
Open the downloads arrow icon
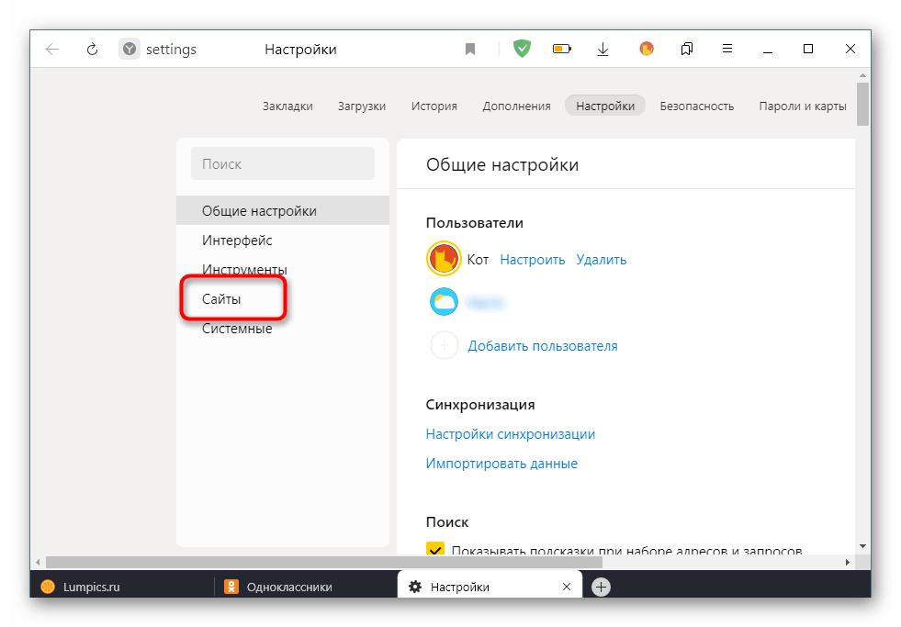603,50
